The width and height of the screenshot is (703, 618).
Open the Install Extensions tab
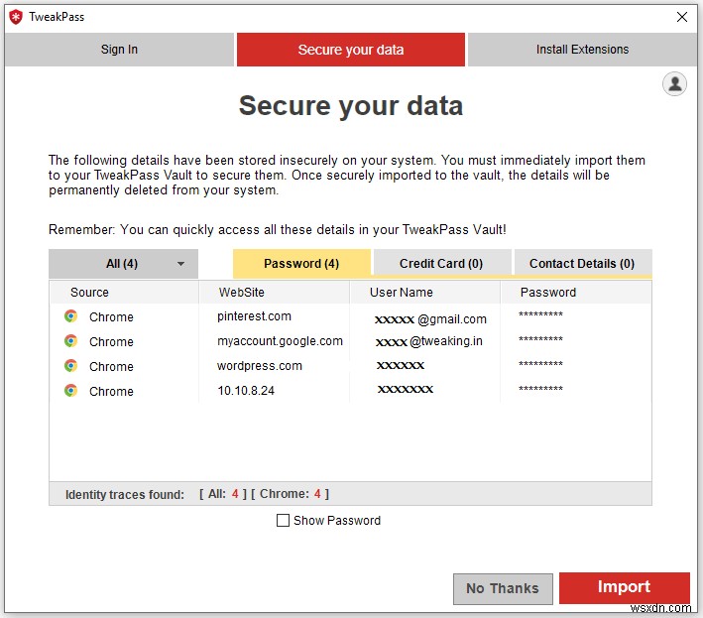pos(582,50)
